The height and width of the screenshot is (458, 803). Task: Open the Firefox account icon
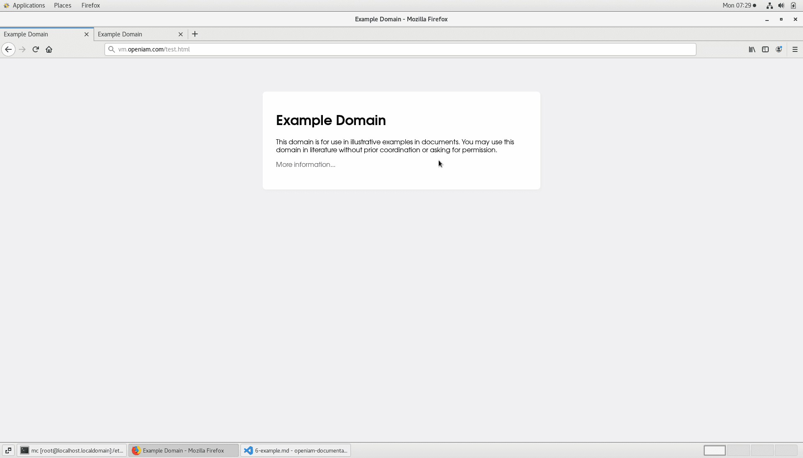(779, 49)
